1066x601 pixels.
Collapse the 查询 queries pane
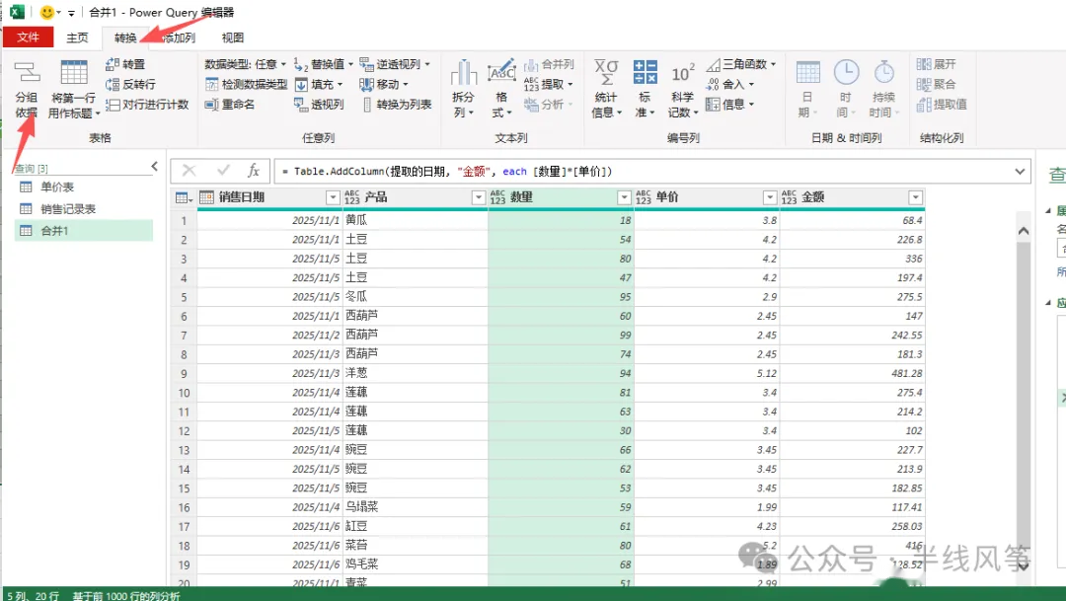tap(154, 166)
